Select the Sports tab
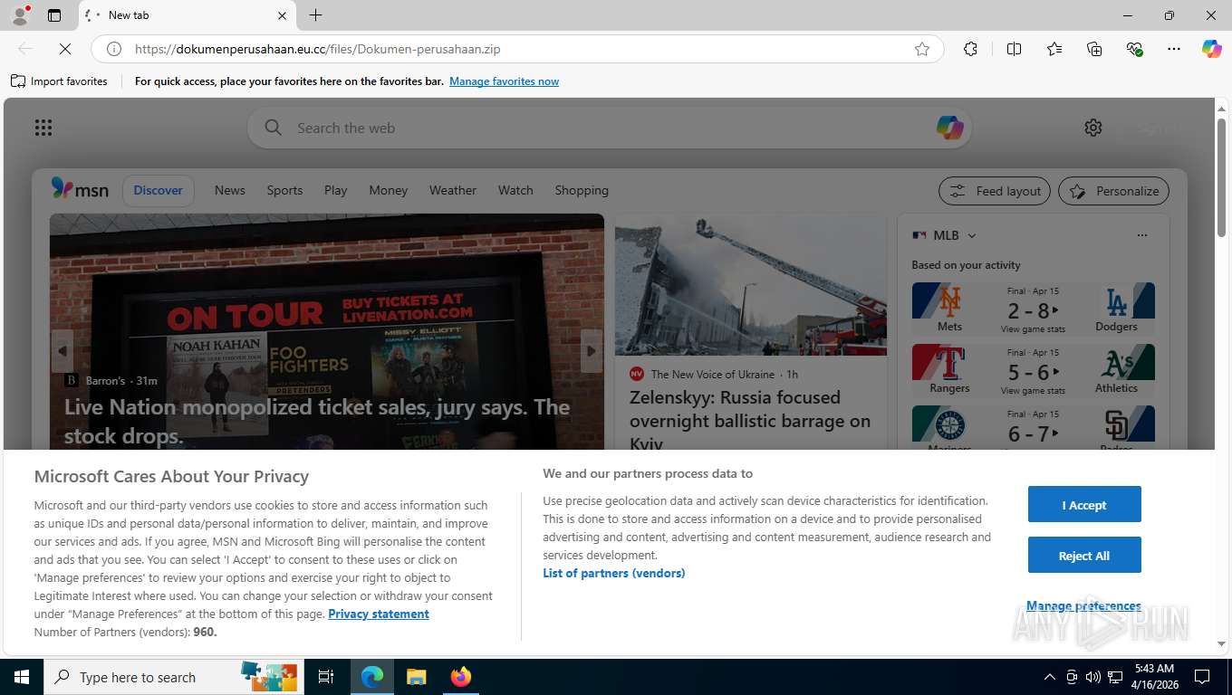Image resolution: width=1232 pixels, height=695 pixels. point(284,190)
